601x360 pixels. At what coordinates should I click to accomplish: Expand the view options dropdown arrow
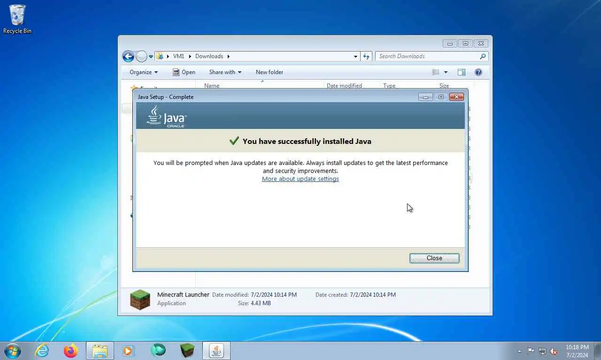tap(446, 72)
